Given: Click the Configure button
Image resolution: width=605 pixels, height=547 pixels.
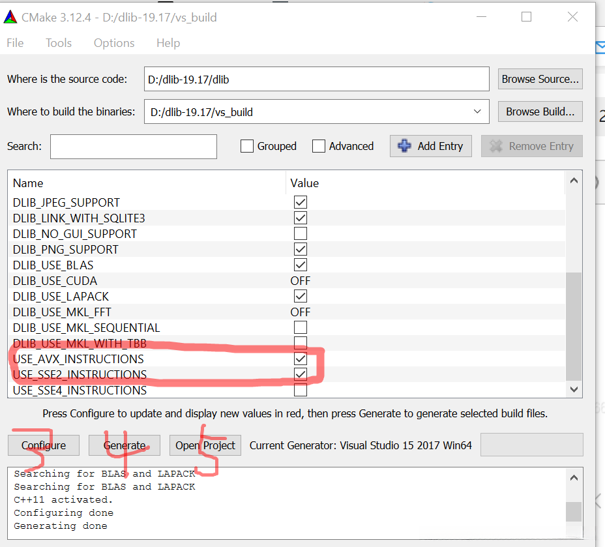Looking at the screenshot, I should [x=44, y=445].
